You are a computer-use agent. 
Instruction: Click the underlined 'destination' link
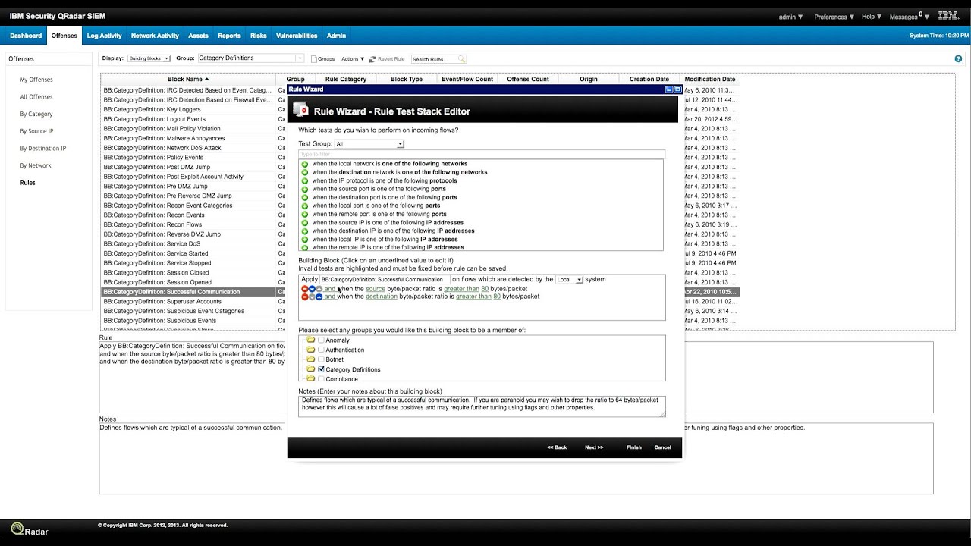click(382, 297)
